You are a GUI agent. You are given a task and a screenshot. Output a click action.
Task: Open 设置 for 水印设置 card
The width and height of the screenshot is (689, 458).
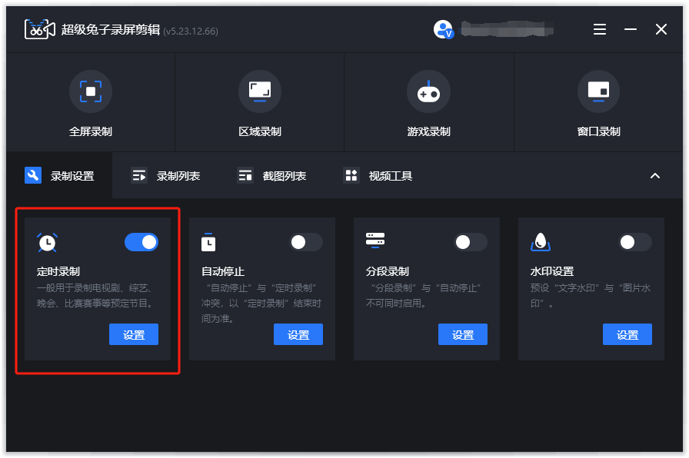(x=627, y=335)
